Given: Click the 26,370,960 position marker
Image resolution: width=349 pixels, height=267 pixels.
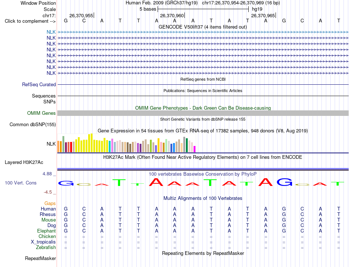Looking at the screenshot, I should pos(172,15).
